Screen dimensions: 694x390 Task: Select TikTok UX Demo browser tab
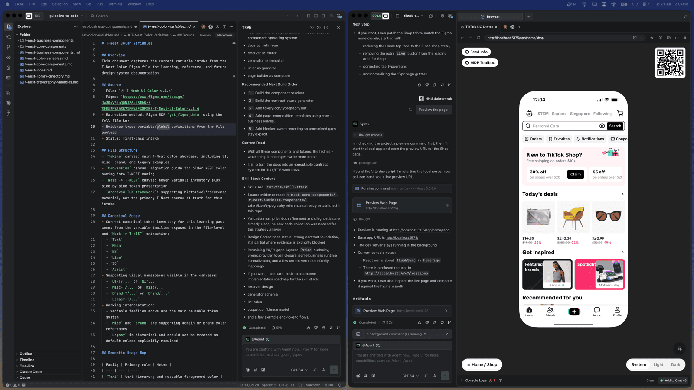[x=479, y=27]
